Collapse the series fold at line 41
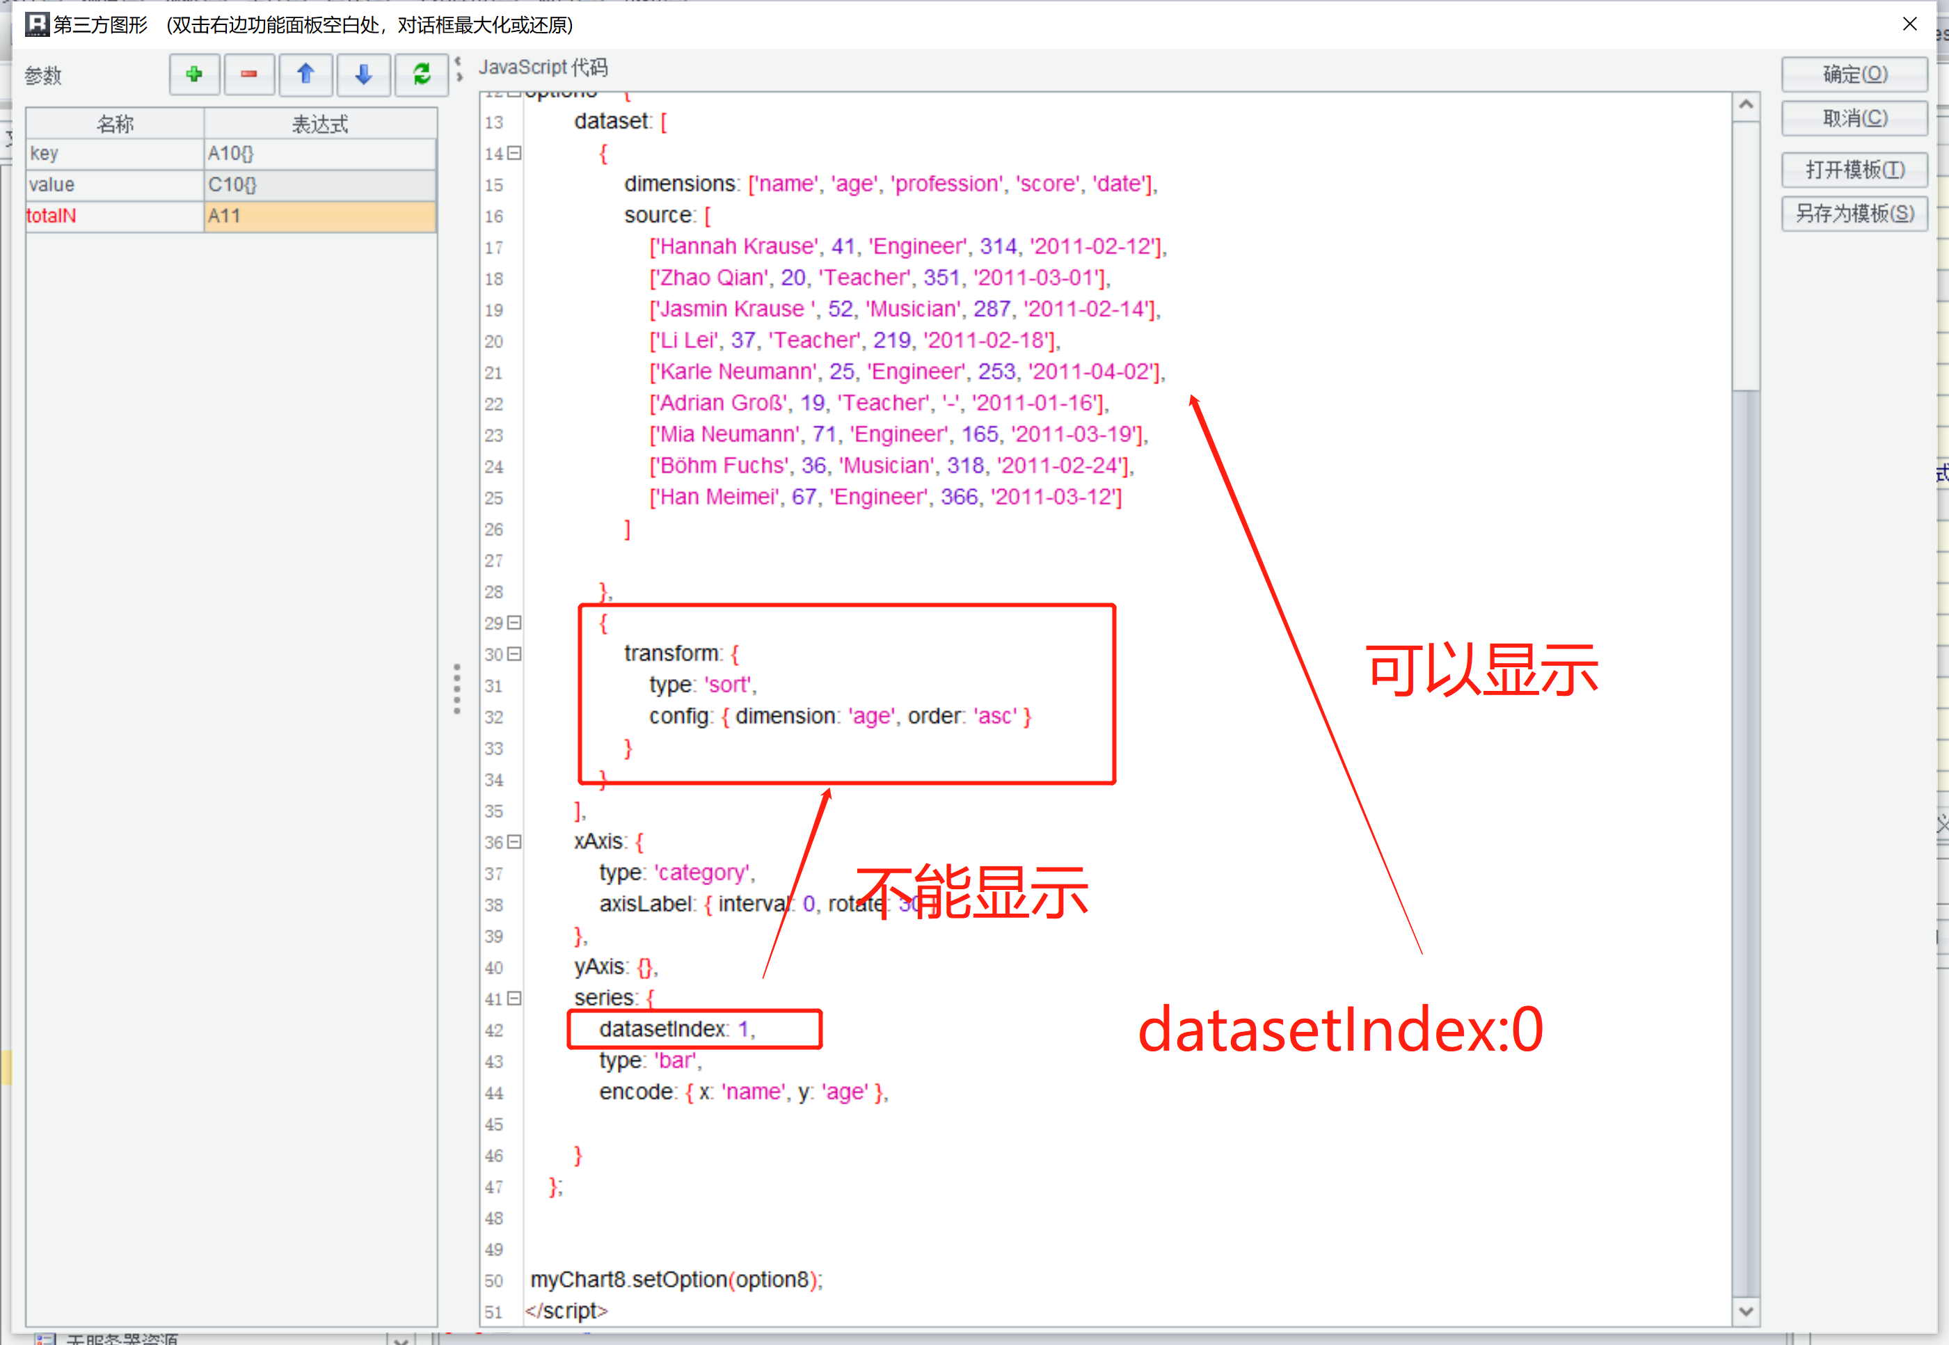Screen dimensions: 1949x1345 point(515,998)
